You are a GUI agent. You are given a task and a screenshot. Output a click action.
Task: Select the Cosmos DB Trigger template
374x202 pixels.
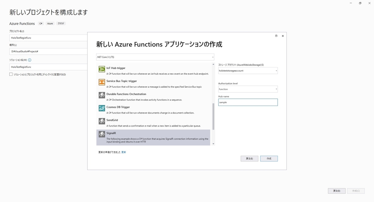click(x=154, y=109)
